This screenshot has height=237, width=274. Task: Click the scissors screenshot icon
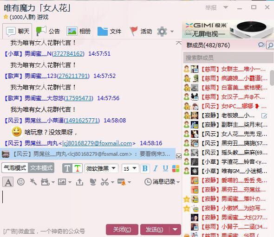click(104, 182)
